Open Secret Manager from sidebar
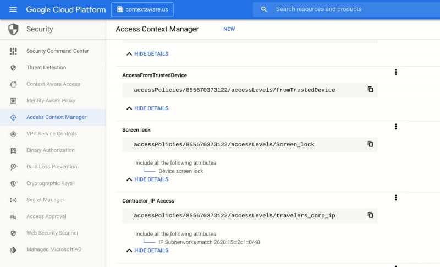 (45, 200)
